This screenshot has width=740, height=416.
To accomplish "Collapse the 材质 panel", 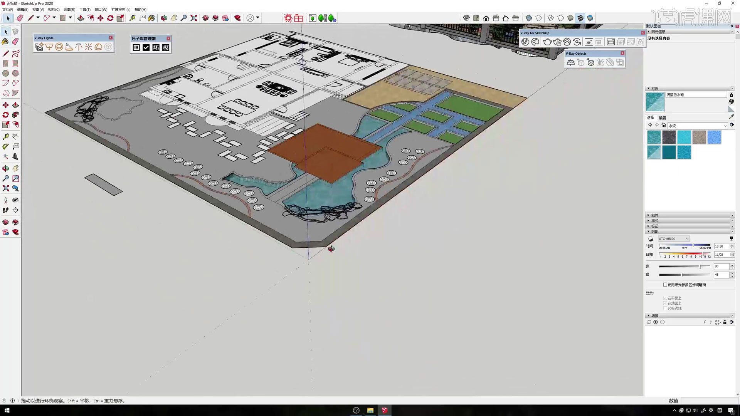I will 648,89.
